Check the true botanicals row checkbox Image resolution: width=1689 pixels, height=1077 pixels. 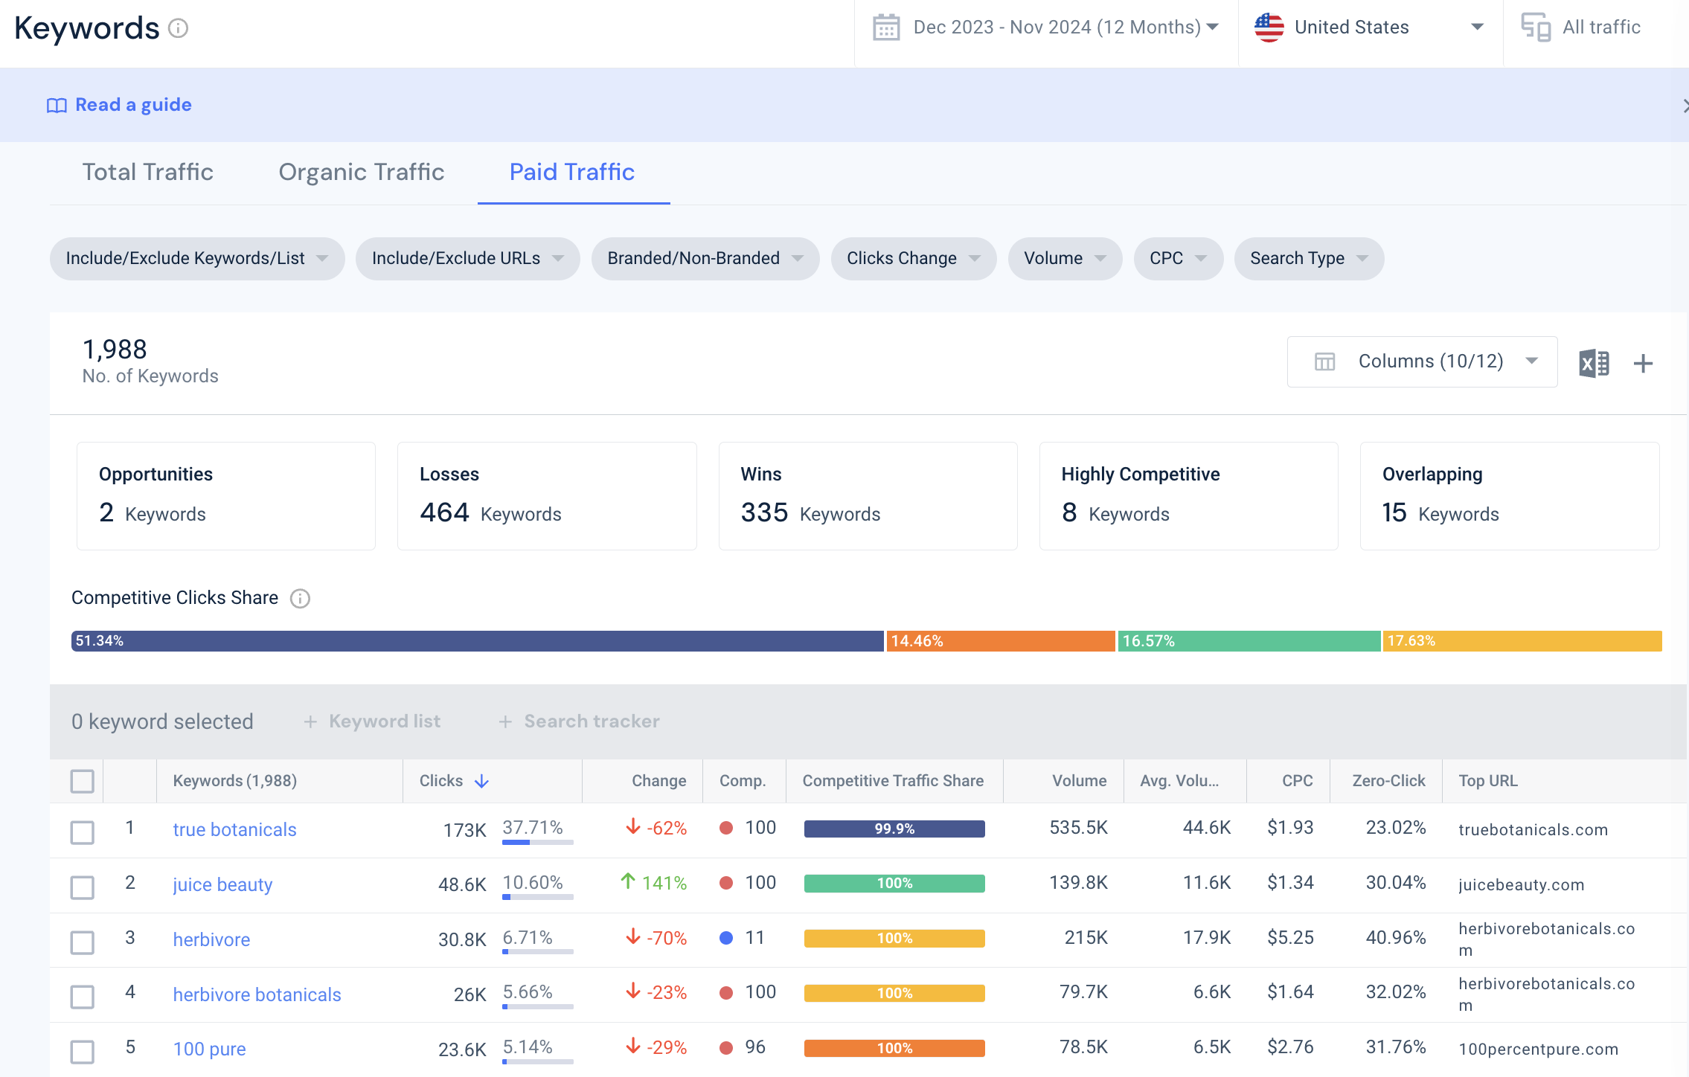[x=83, y=832]
